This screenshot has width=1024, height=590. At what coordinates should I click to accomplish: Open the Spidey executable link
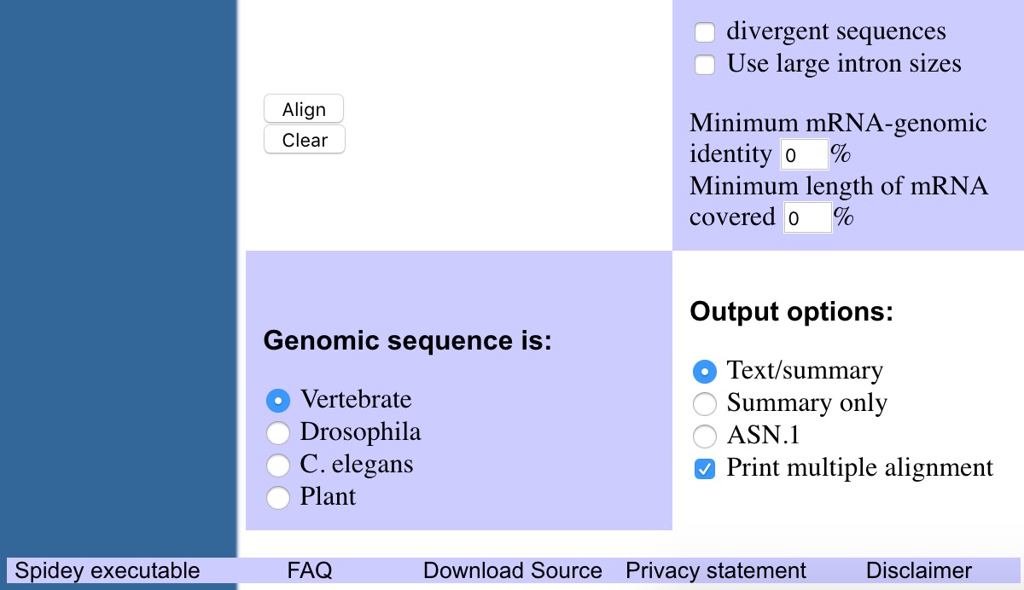coord(108,570)
